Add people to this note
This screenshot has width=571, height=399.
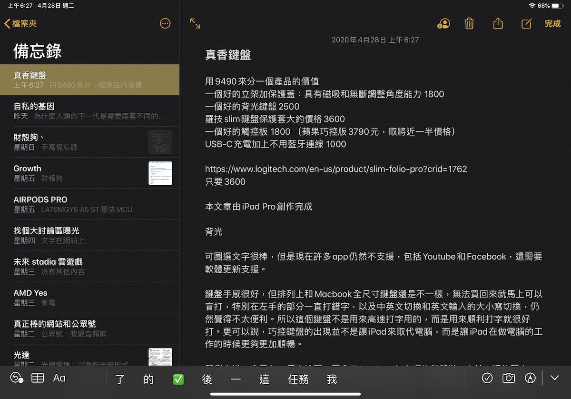pyautogui.click(x=443, y=23)
